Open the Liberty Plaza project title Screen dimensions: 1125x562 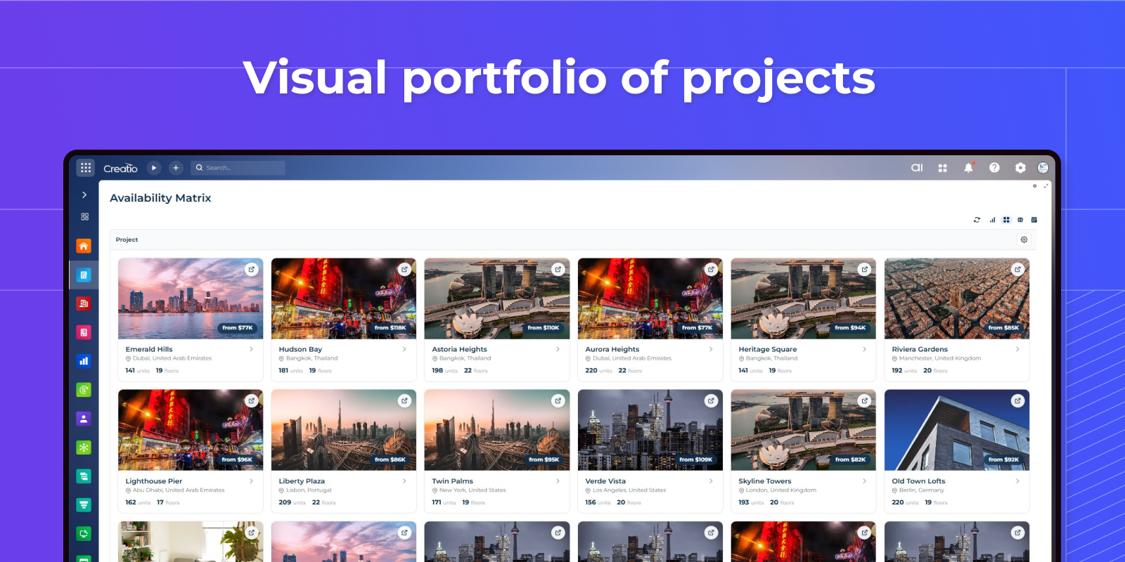[302, 481]
